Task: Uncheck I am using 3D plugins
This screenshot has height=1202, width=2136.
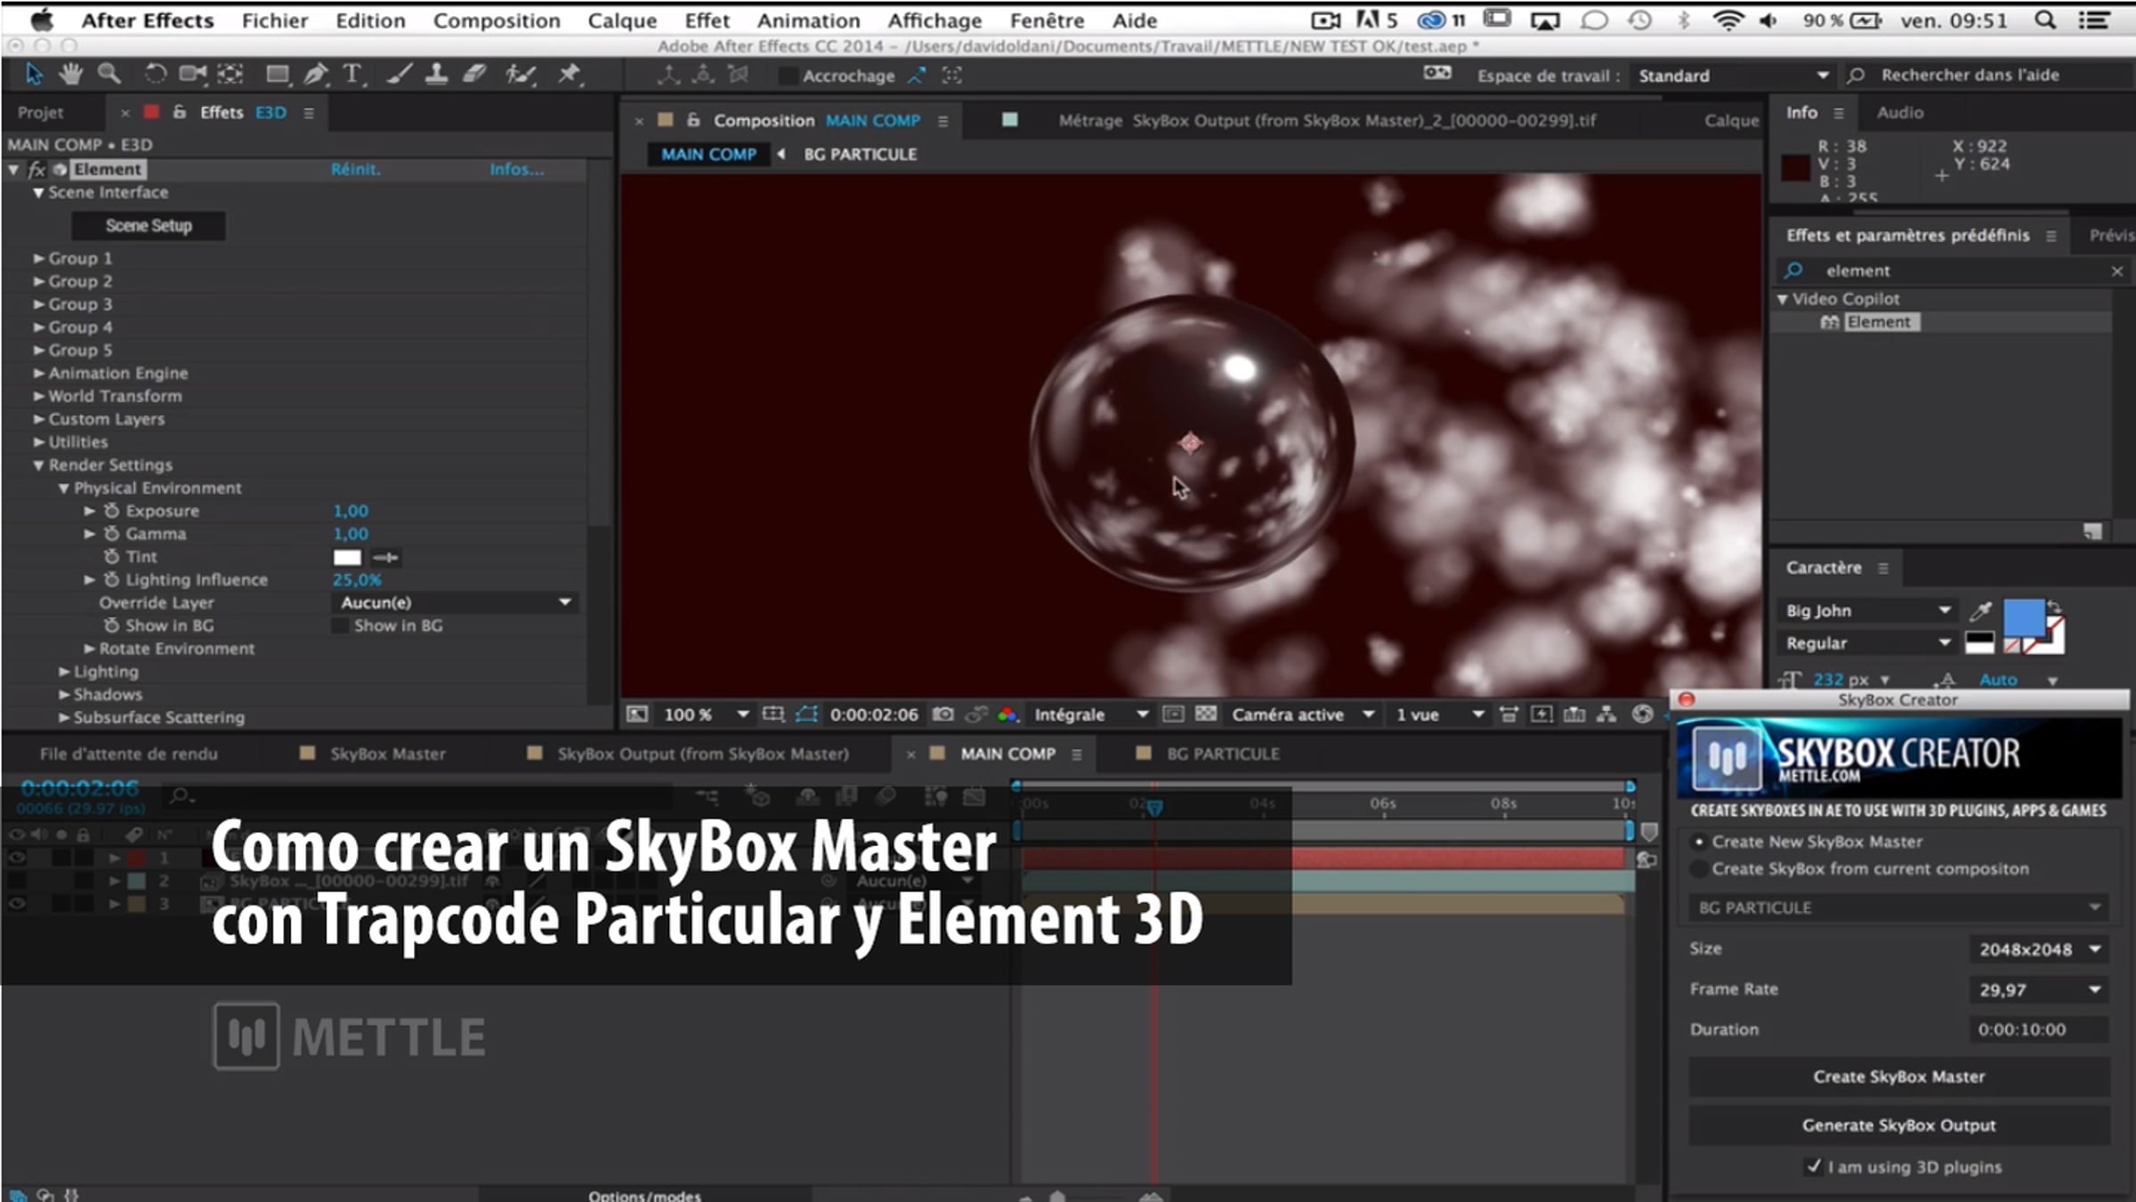Action: pyautogui.click(x=1813, y=1166)
